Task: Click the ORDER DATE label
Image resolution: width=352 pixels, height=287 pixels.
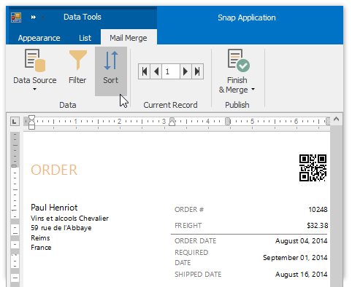Action: pos(195,241)
